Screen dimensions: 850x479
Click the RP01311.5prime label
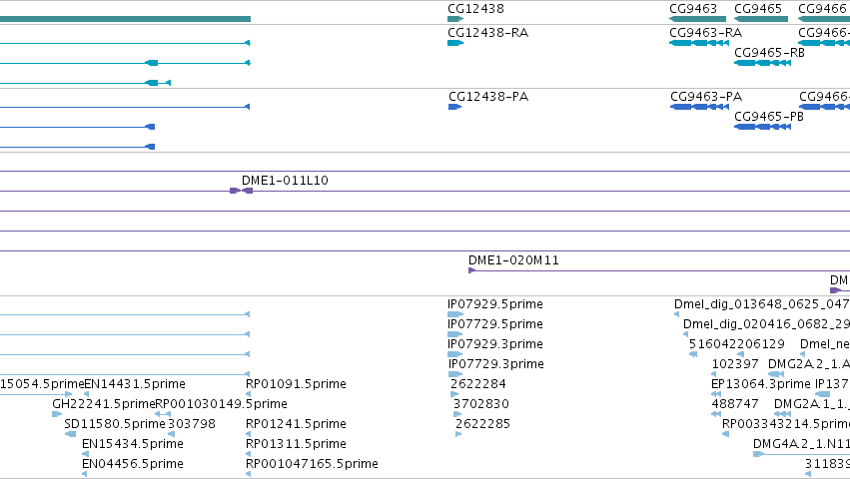tap(296, 444)
